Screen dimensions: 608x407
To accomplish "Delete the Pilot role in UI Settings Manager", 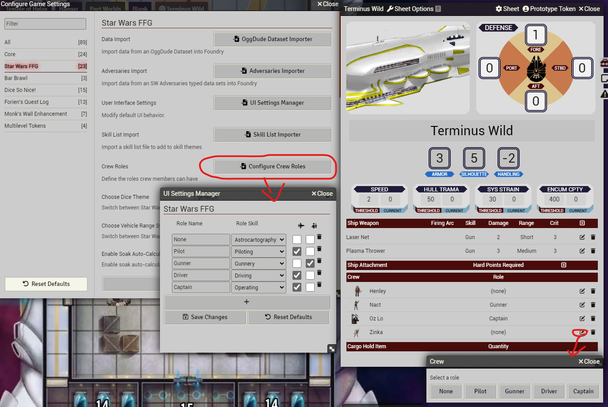I will pyautogui.click(x=319, y=251).
